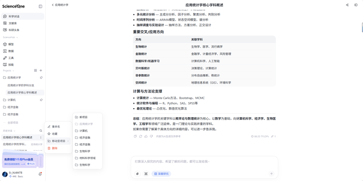Open the projects grid view icon
Viewport: 363px width, 181px height.
coord(35,70)
